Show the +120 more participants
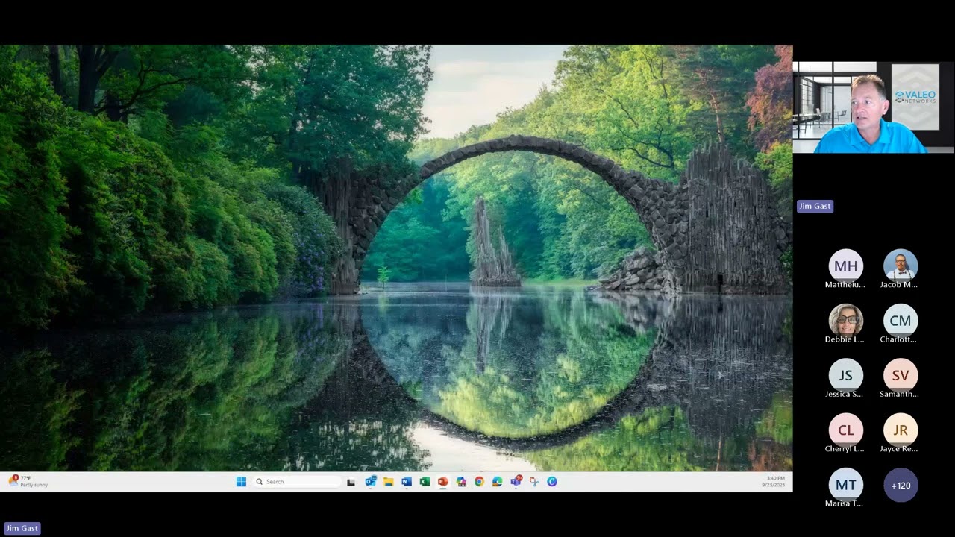 tap(901, 485)
